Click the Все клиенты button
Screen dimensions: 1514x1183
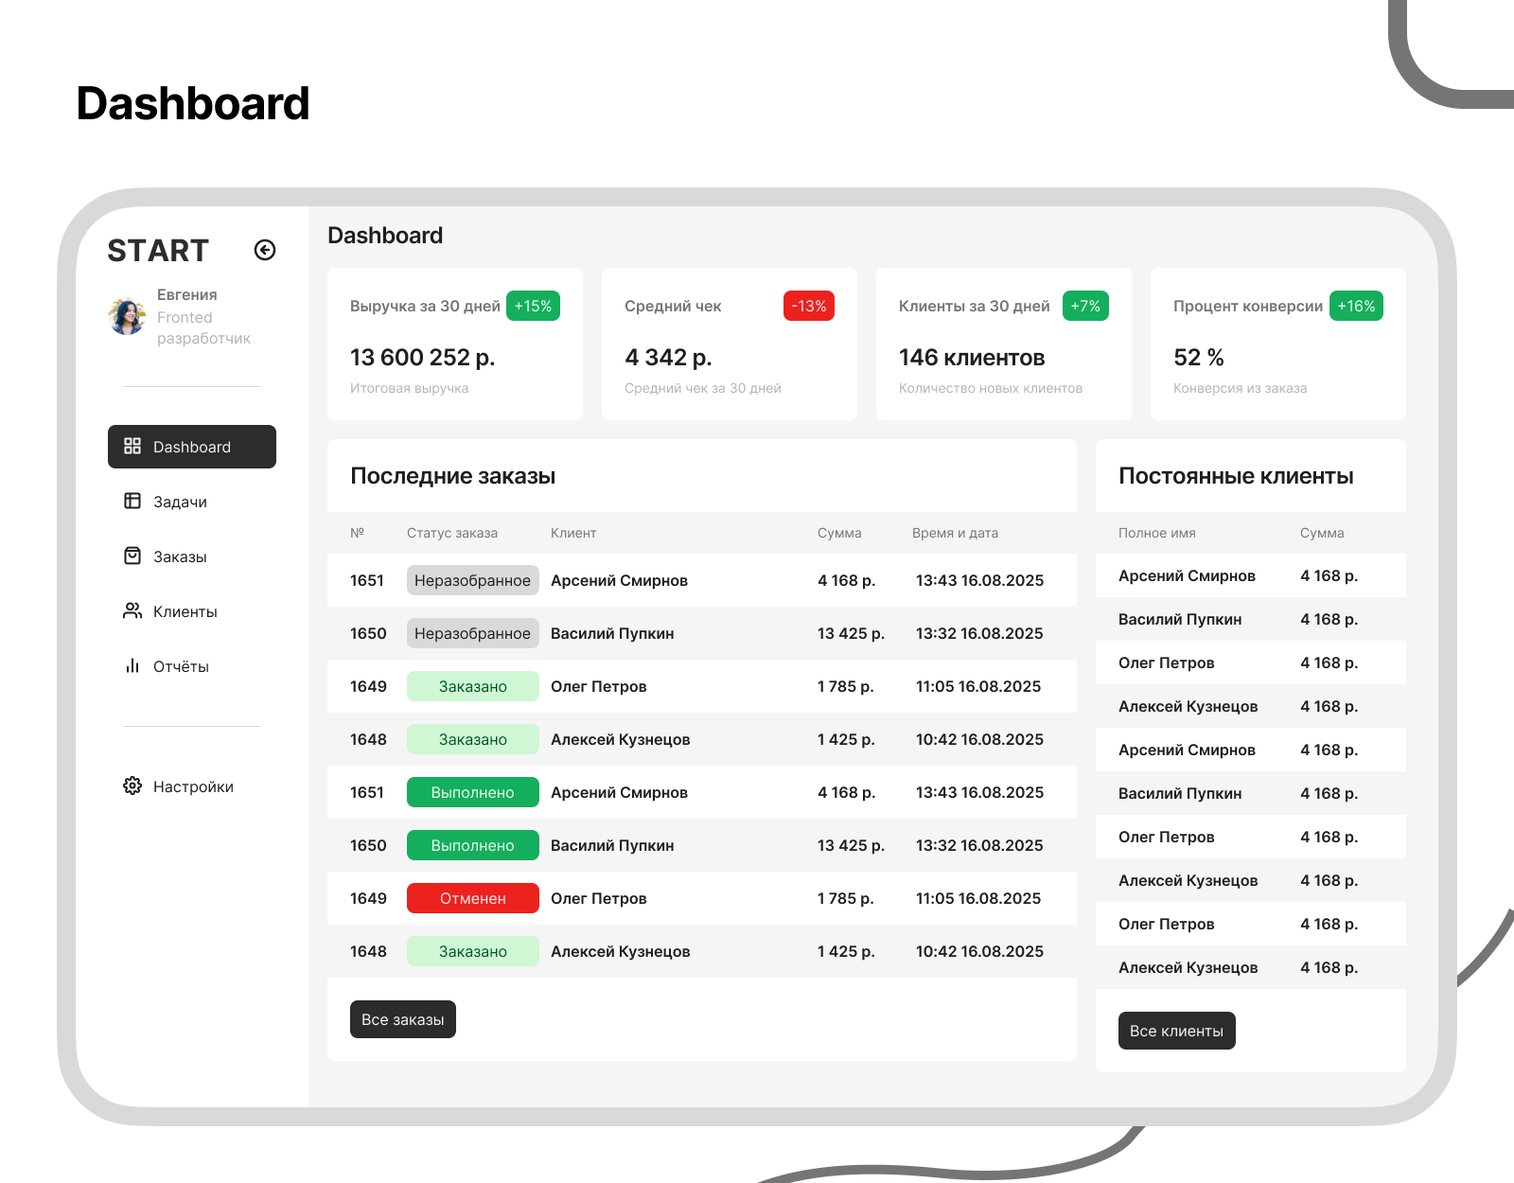coord(1176,1031)
